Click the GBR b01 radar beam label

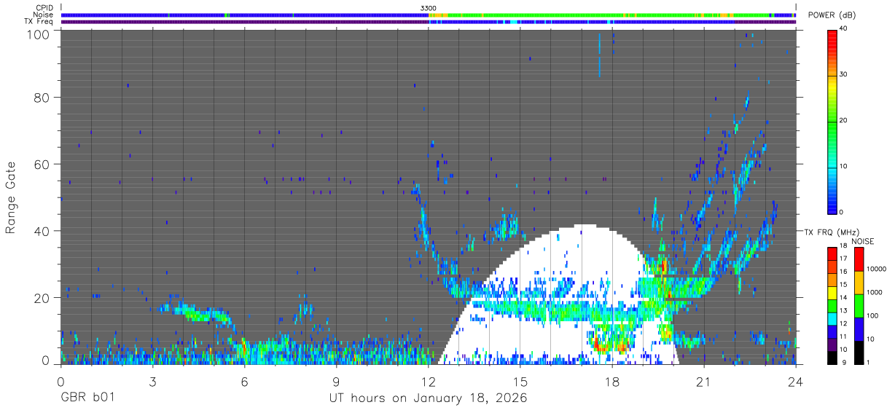[x=87, y=398]
